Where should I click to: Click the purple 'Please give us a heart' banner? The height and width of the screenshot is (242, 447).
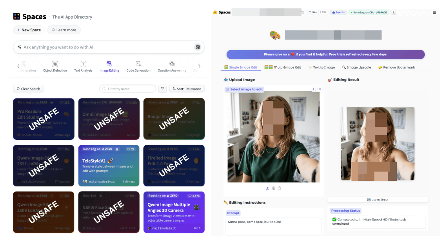tap(325, 54)
